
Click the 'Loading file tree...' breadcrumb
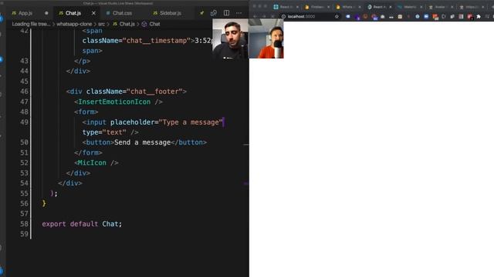(x=31, y=24)
